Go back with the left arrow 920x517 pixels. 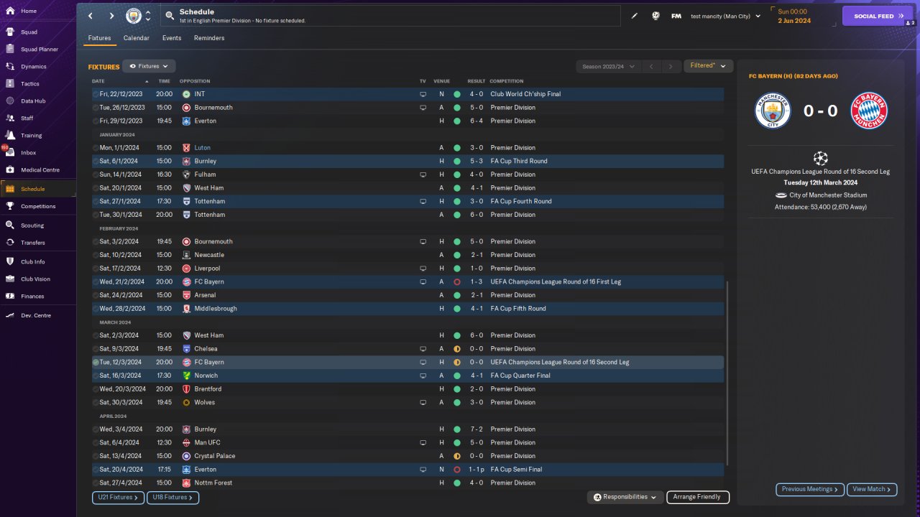tap(90, 16)
